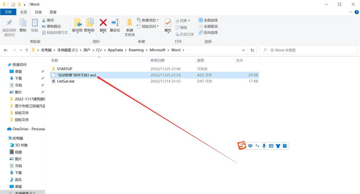This screenshot has width=360, height=194.
Task: Click the Rename (重命名) icon
Action: [115, 22]
